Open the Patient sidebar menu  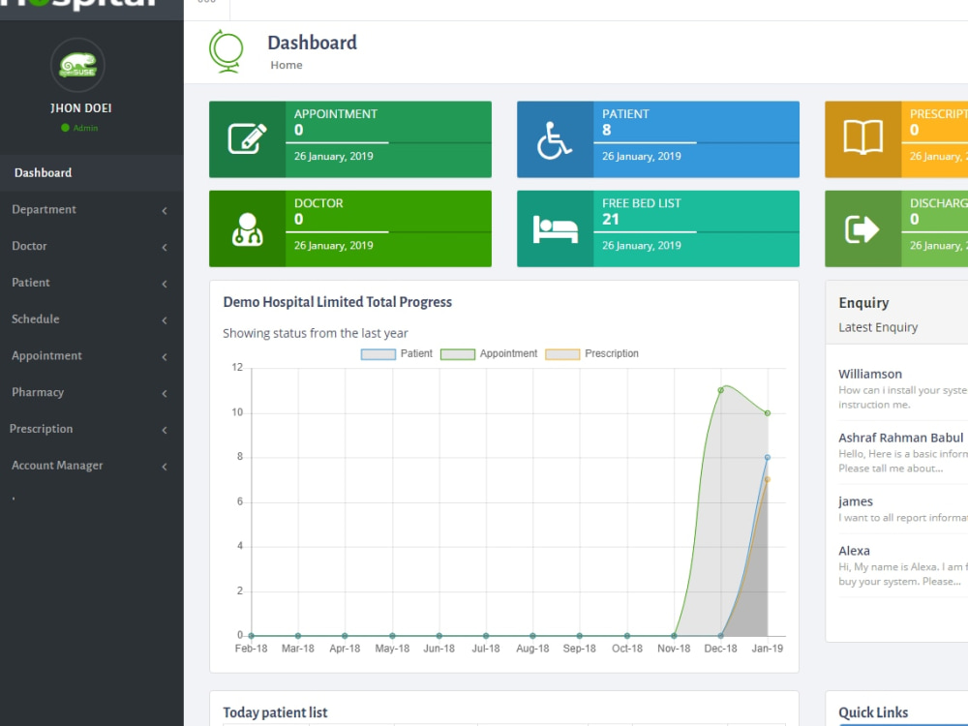tap(91, 282)
